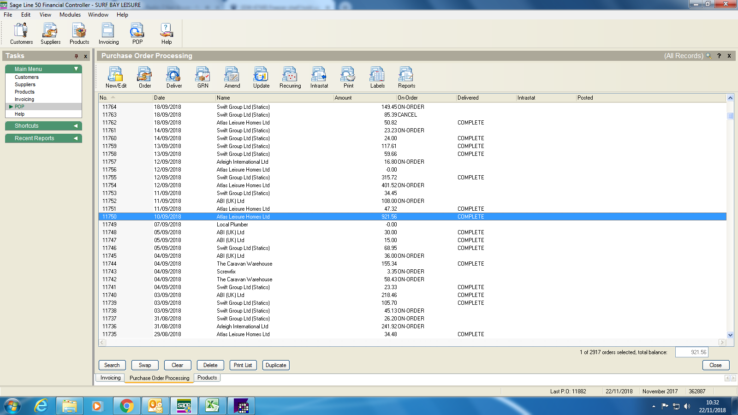The width and height of the screenshot is (738, 415).
Task: Open Google Chrome from the taskbar
Action: tap(126, 406)
